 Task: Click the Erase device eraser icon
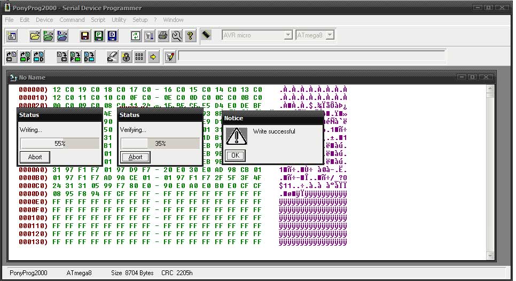112,57
